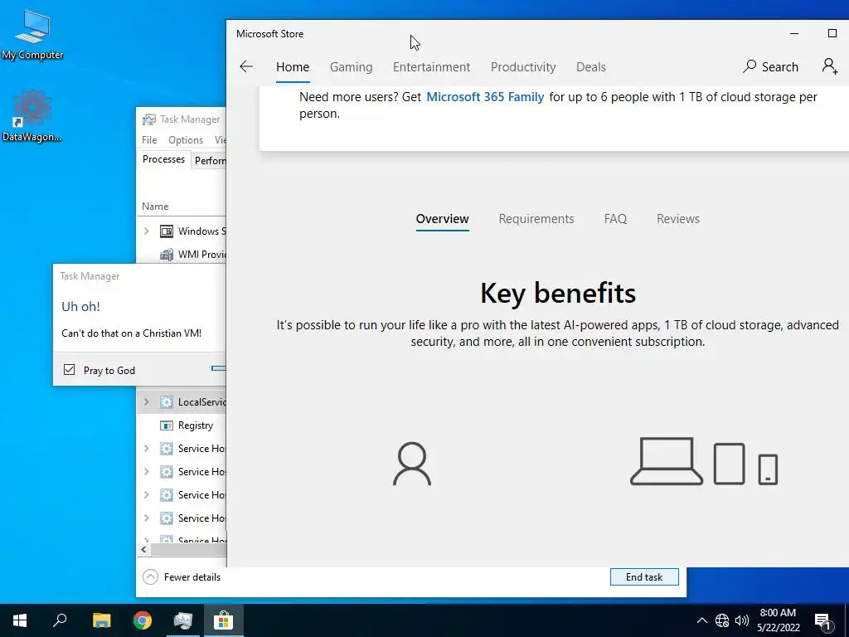Switch to the Gaming tab
This screenshot has height=637, width=849.
click(x=352, y=67)
